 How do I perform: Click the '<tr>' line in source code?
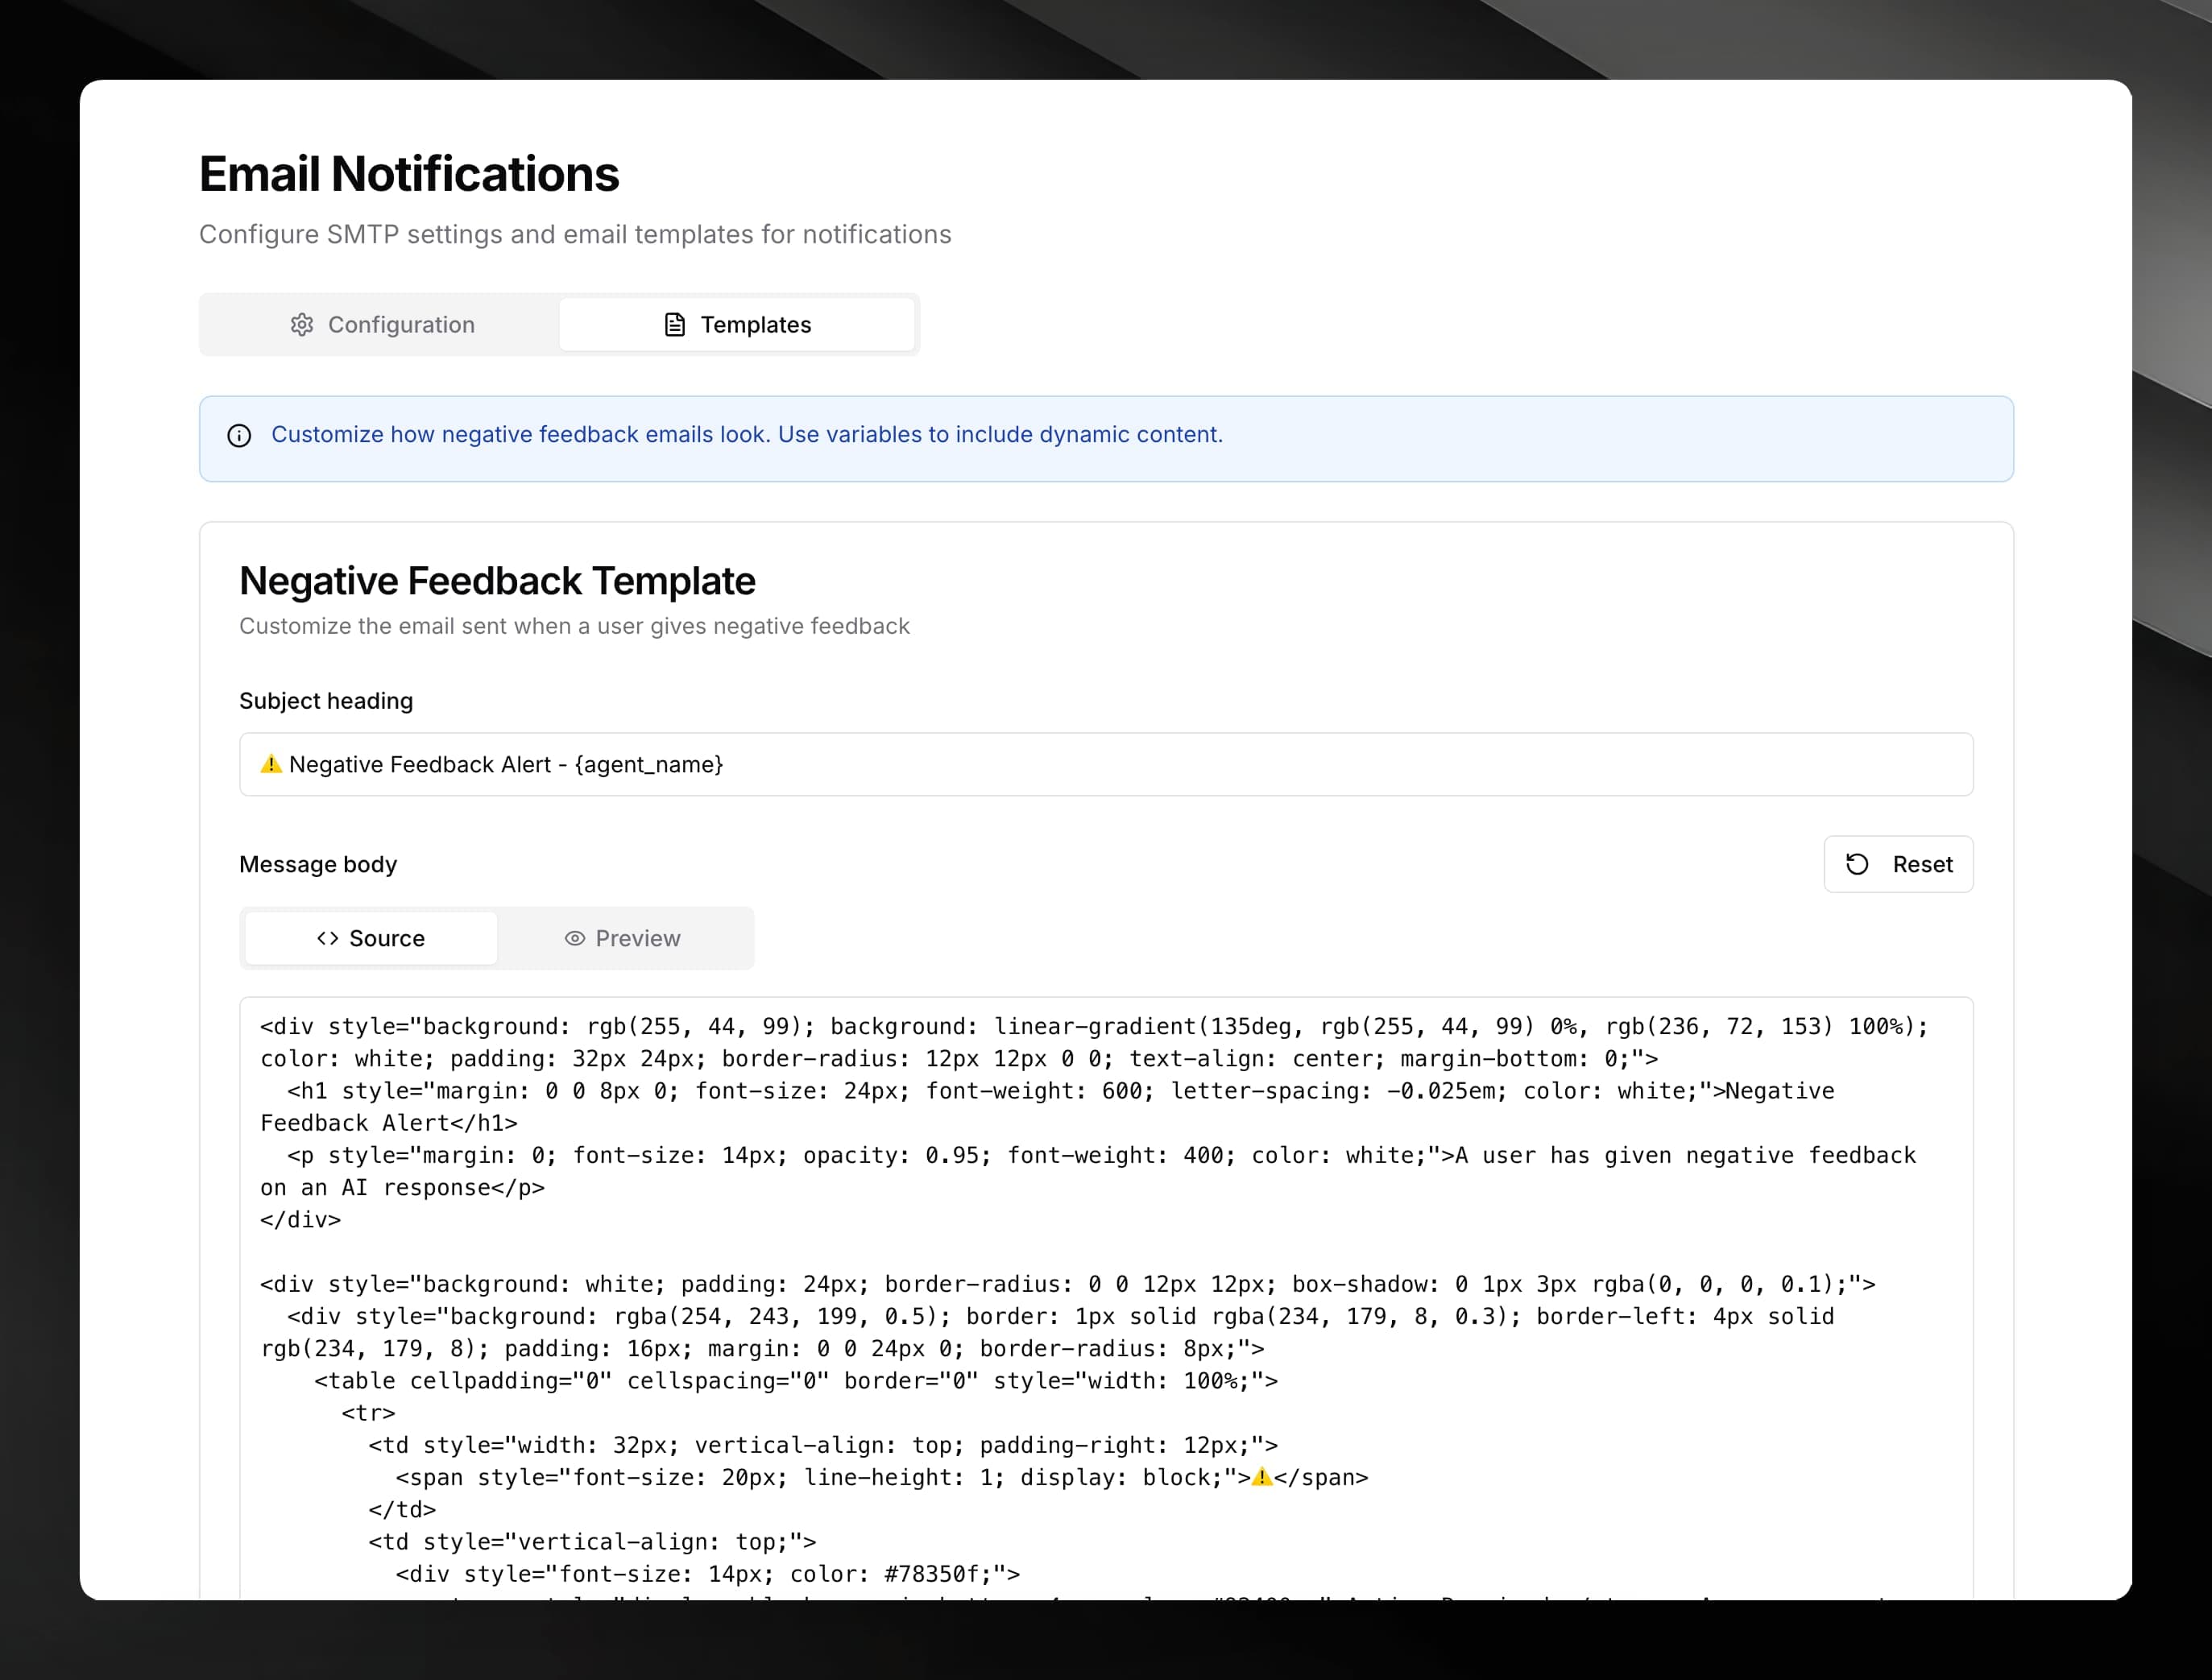point(368,1414)
